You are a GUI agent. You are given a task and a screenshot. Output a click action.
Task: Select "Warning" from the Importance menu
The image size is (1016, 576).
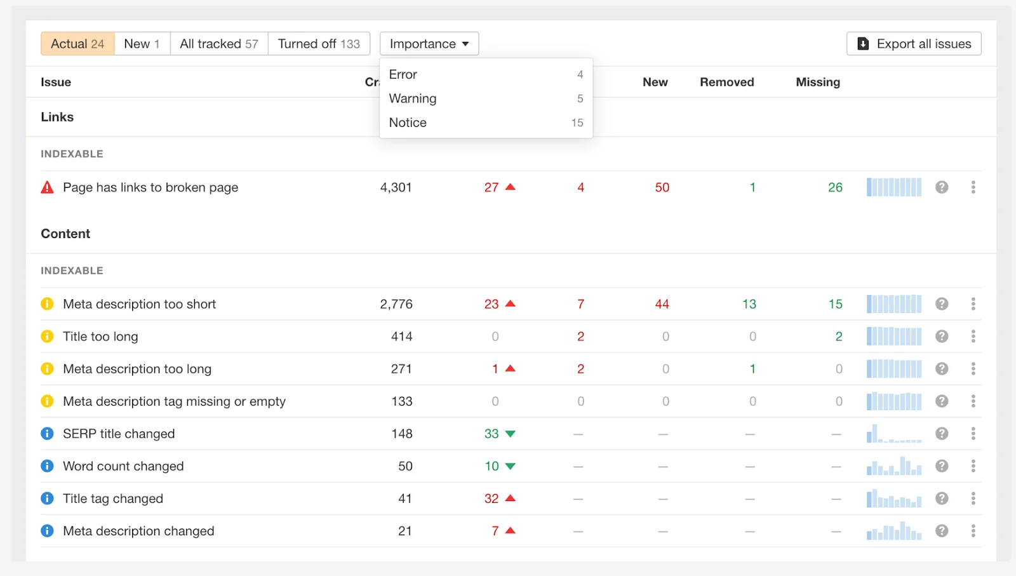point(412,98)
